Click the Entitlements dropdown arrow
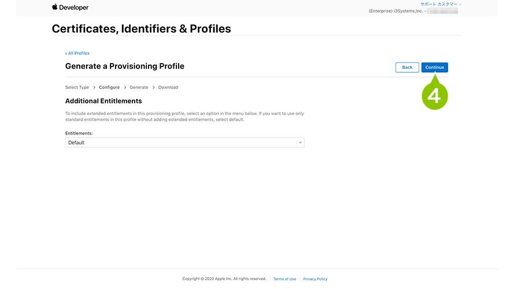The height and width of the screenshot is (289, 514). (300, 143)
